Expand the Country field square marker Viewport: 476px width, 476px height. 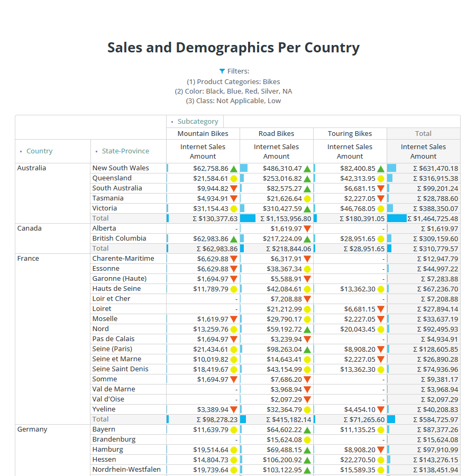[x=21, y=152]
